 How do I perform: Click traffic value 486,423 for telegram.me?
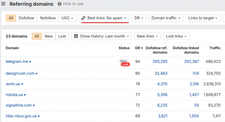point(213,61)
